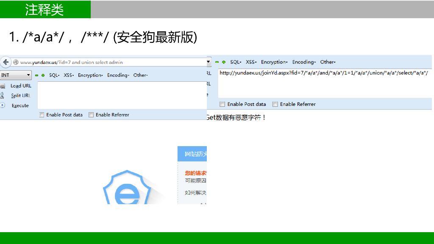Open Other menu in right HackBar
This screenshot has width=434, height=244.
tap(328, 62)
